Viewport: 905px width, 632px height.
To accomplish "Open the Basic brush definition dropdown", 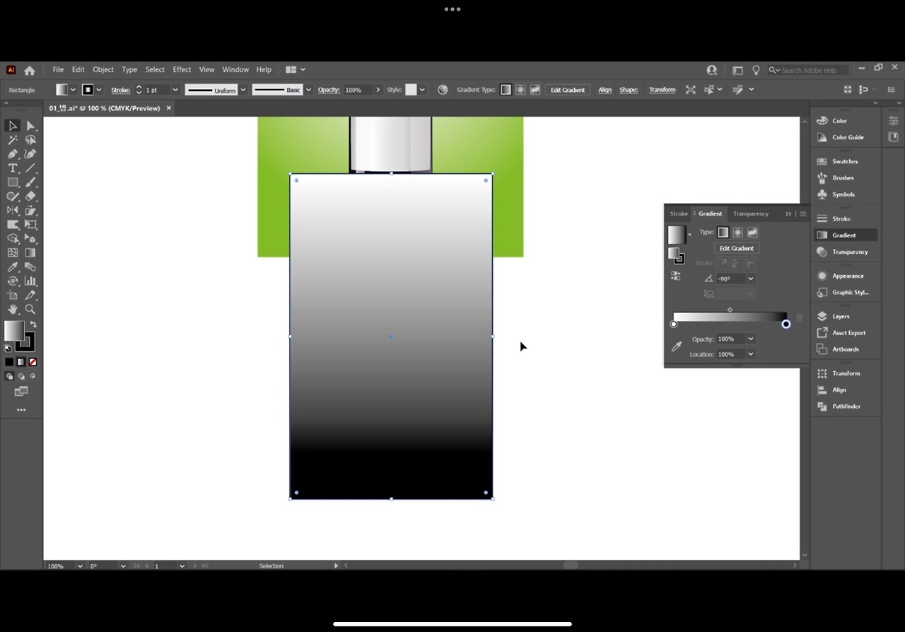I will tap(308, 90).
